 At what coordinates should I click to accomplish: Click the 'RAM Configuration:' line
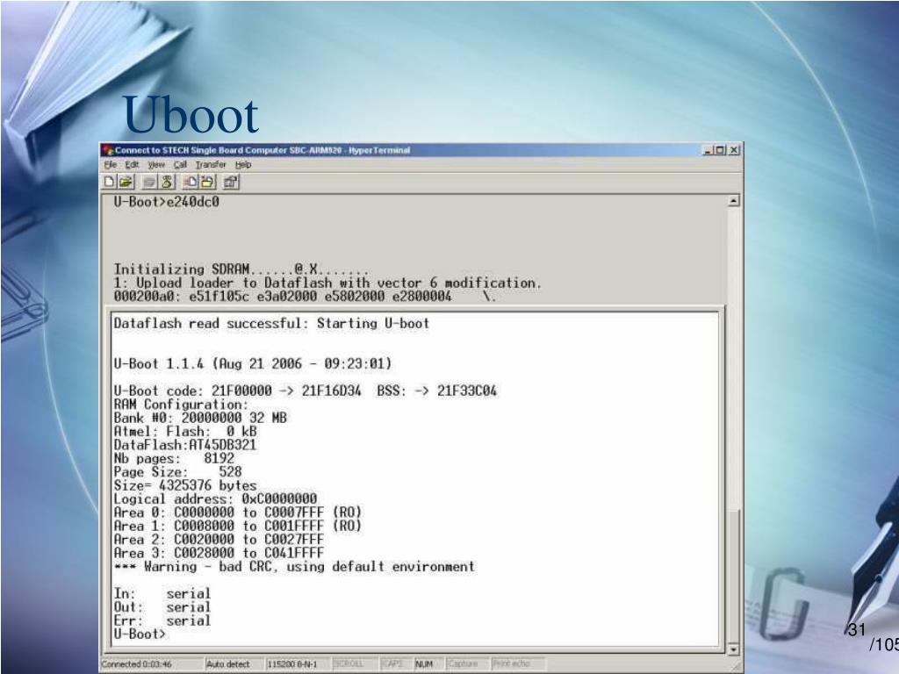[181, 405]
